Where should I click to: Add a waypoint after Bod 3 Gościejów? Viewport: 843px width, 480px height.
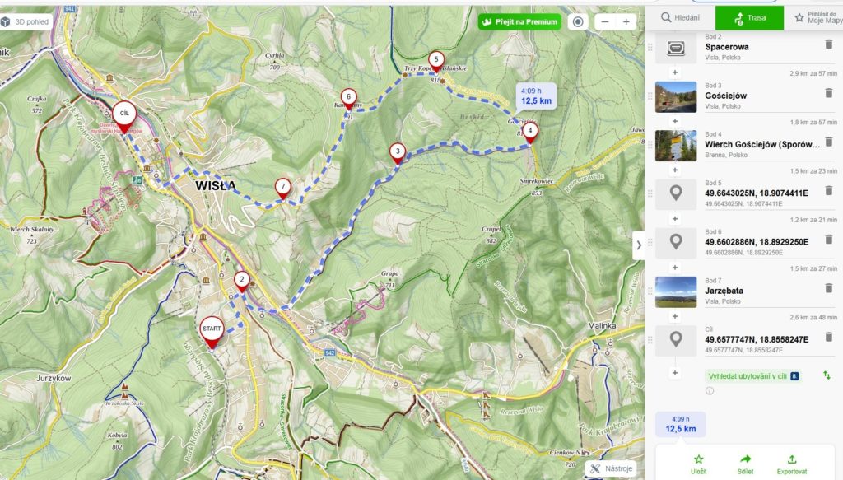[675, 122]
